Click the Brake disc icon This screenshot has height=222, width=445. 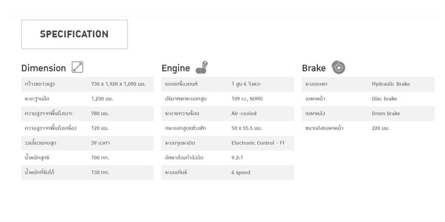pos(338,67)
